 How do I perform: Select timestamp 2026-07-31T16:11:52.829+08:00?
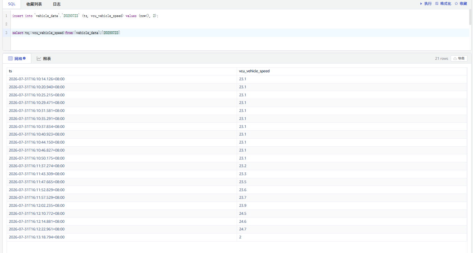pos(37,190)
